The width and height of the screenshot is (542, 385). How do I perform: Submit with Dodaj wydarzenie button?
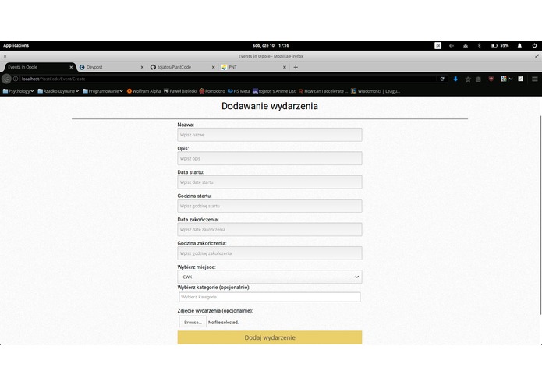tap(270, 337)
